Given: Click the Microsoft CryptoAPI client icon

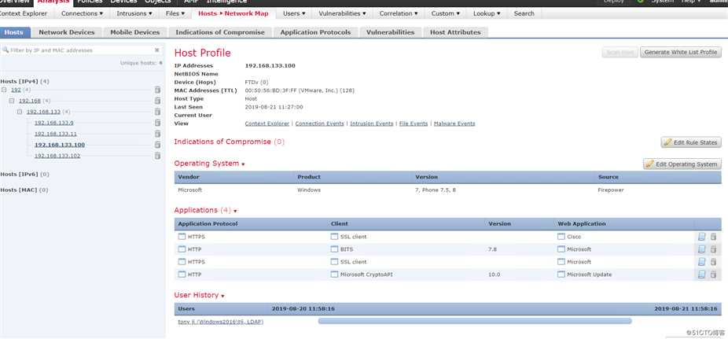Looking at the screenshot, I should (334, 275).
